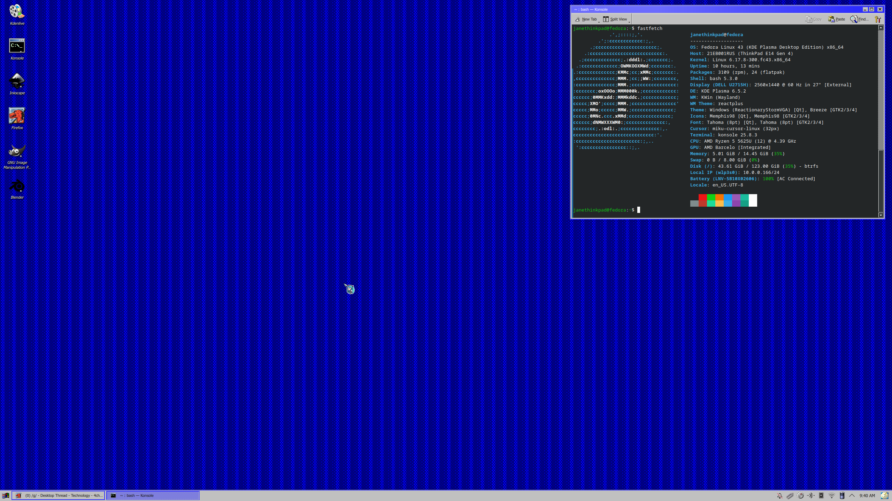Show hidden system tray icons

[x=852, y=495]
